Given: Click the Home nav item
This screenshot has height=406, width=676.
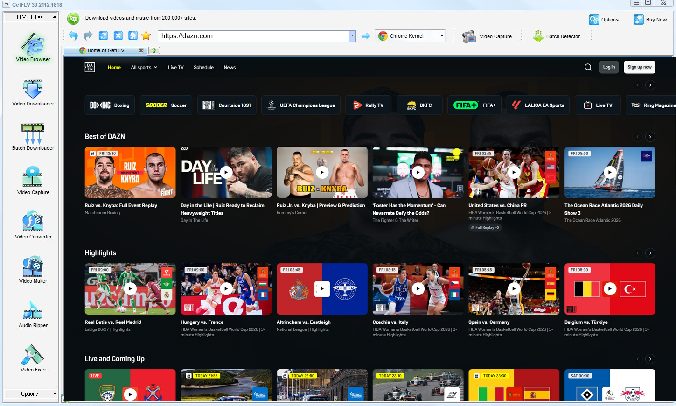Looking at the screenshot, I should 114,67.
